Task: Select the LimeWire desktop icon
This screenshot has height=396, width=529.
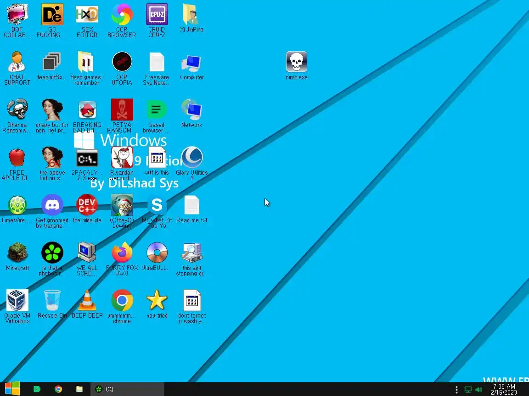Action: (17, 205)
